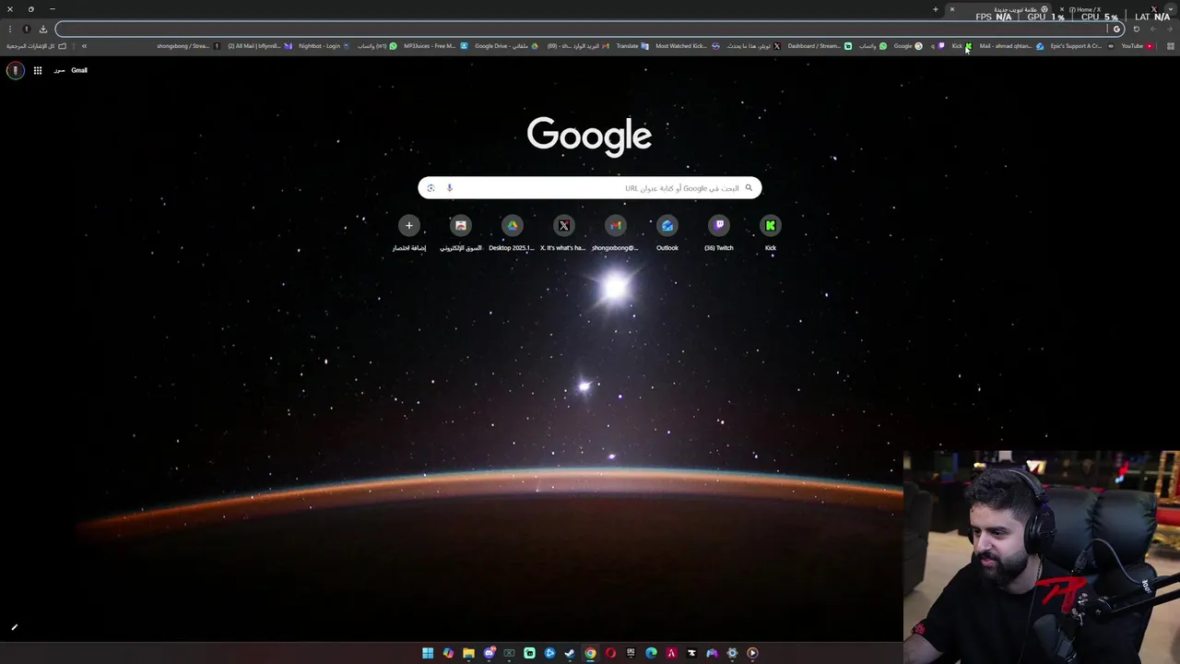The height and width of the screenshot is (664, 1180).
Task: Open the Twitch shortcut tile
Action: tap(719, 232)
